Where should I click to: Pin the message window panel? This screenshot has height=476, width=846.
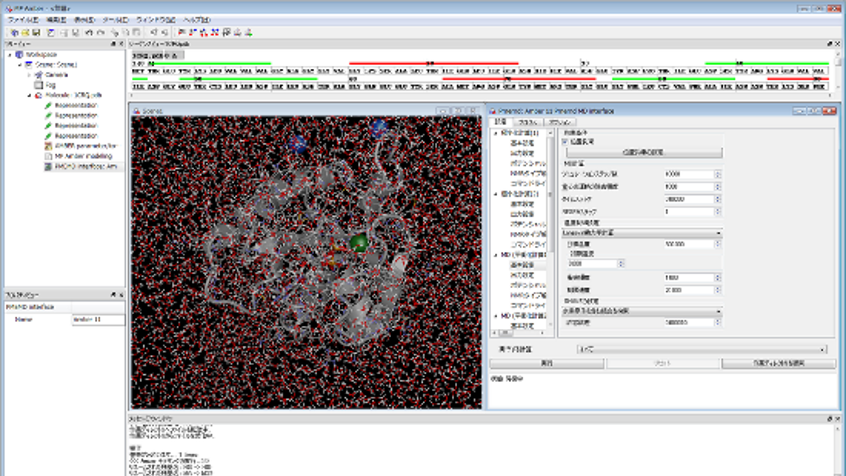[x=829, y=418]
